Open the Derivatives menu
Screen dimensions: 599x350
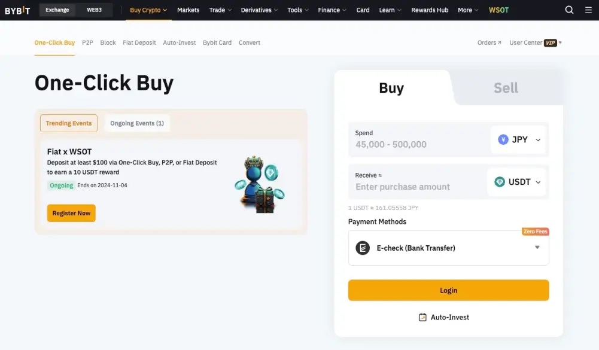[259, 10]
